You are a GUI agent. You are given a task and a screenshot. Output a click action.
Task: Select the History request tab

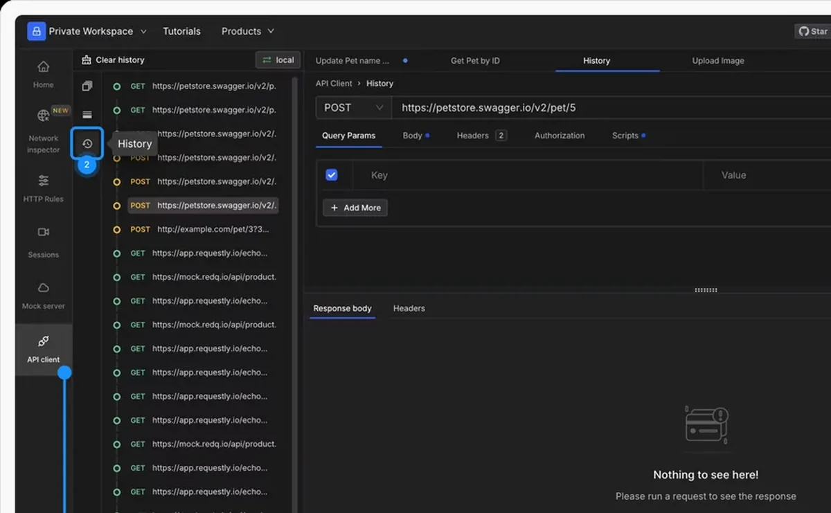tap(596, 61)
